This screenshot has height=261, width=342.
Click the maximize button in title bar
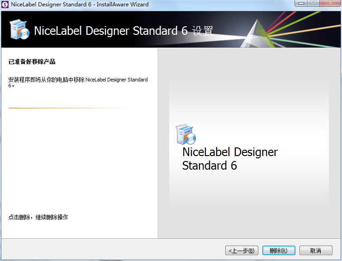tap(313, 3)
